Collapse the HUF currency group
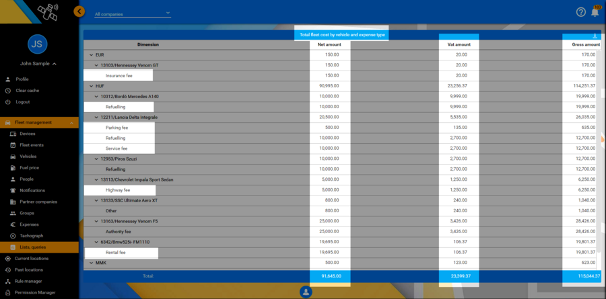This screenshot has height=299, width=606. 91,86
